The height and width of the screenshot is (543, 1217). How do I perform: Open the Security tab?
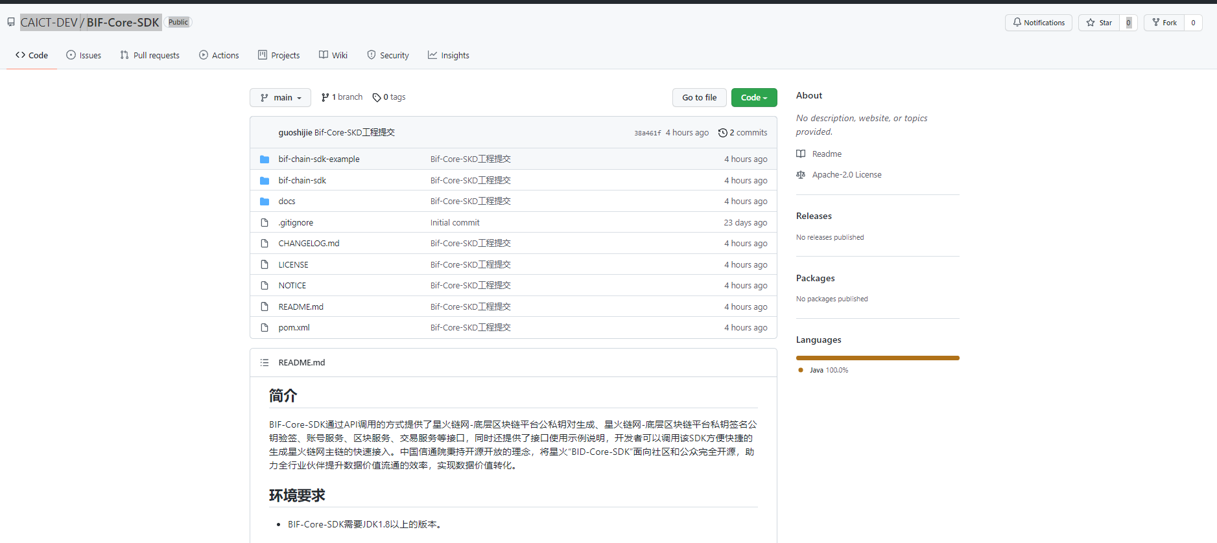(x=388, y=56)
